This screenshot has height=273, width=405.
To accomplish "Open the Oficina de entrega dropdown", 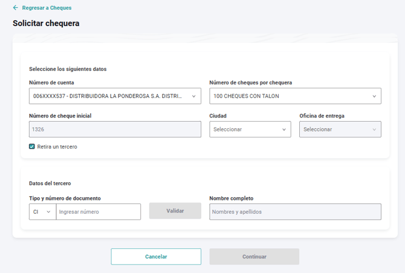I will pos(334,129).
